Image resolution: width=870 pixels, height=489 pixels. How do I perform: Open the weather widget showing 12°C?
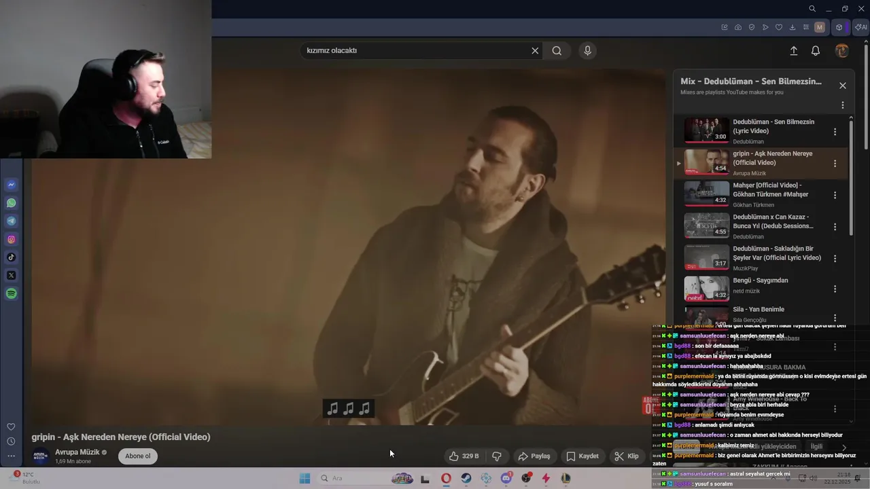pos(27,478)
